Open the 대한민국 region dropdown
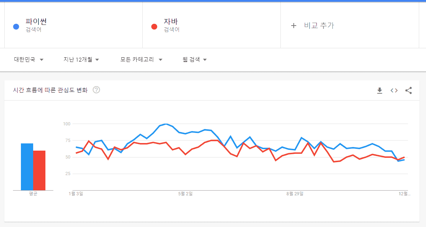 point(29,60)
